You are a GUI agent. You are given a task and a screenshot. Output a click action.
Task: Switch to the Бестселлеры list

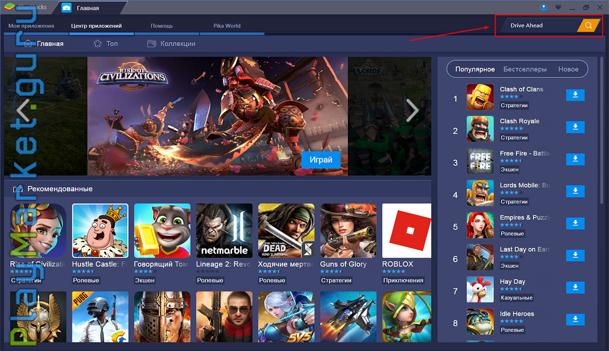click(525, 69)
